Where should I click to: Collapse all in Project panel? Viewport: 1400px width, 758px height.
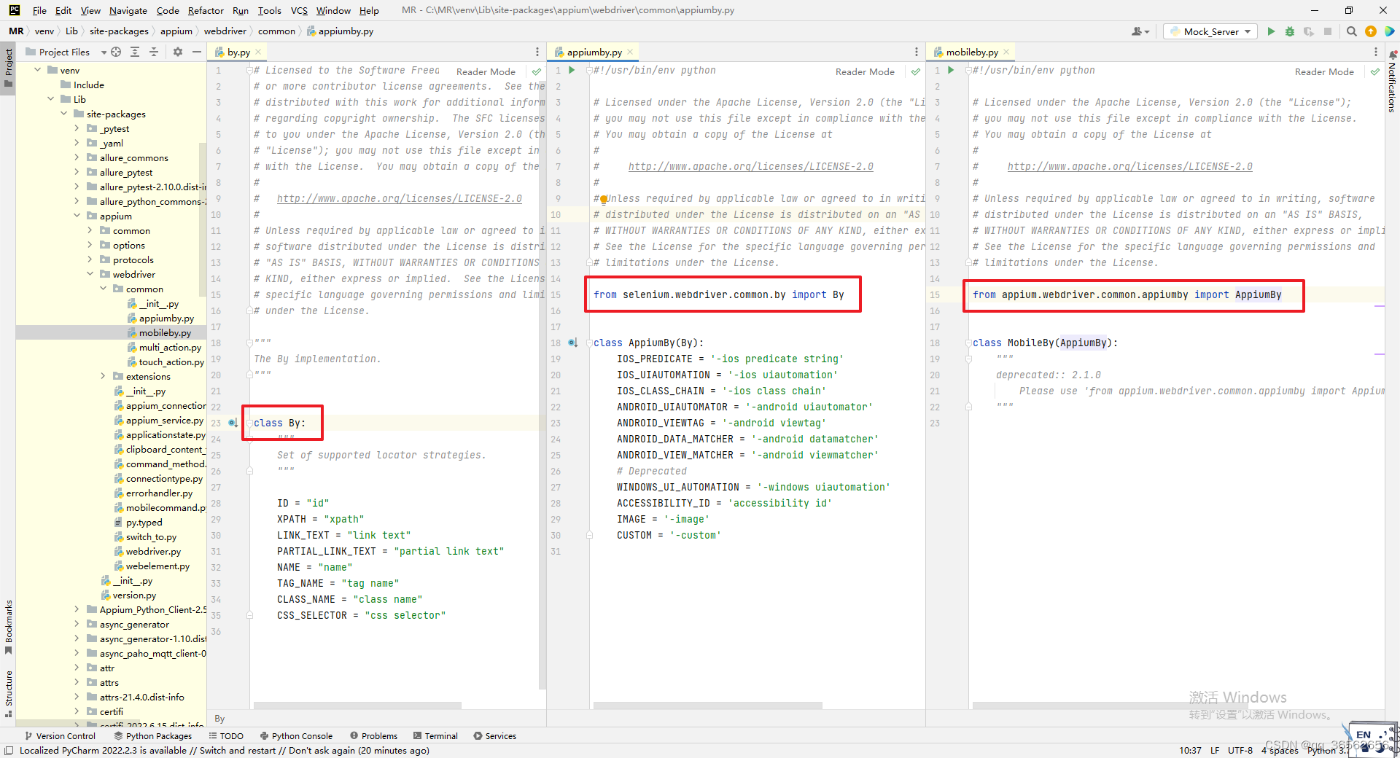click(154, 52)
